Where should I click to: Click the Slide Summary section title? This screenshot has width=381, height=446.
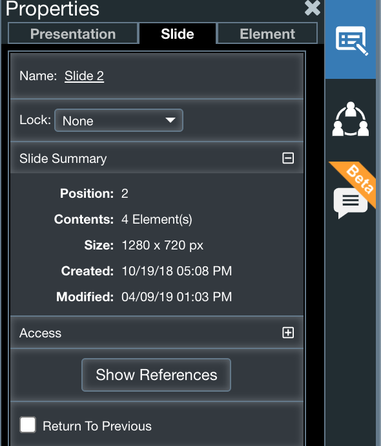click(x=63, y=159)
